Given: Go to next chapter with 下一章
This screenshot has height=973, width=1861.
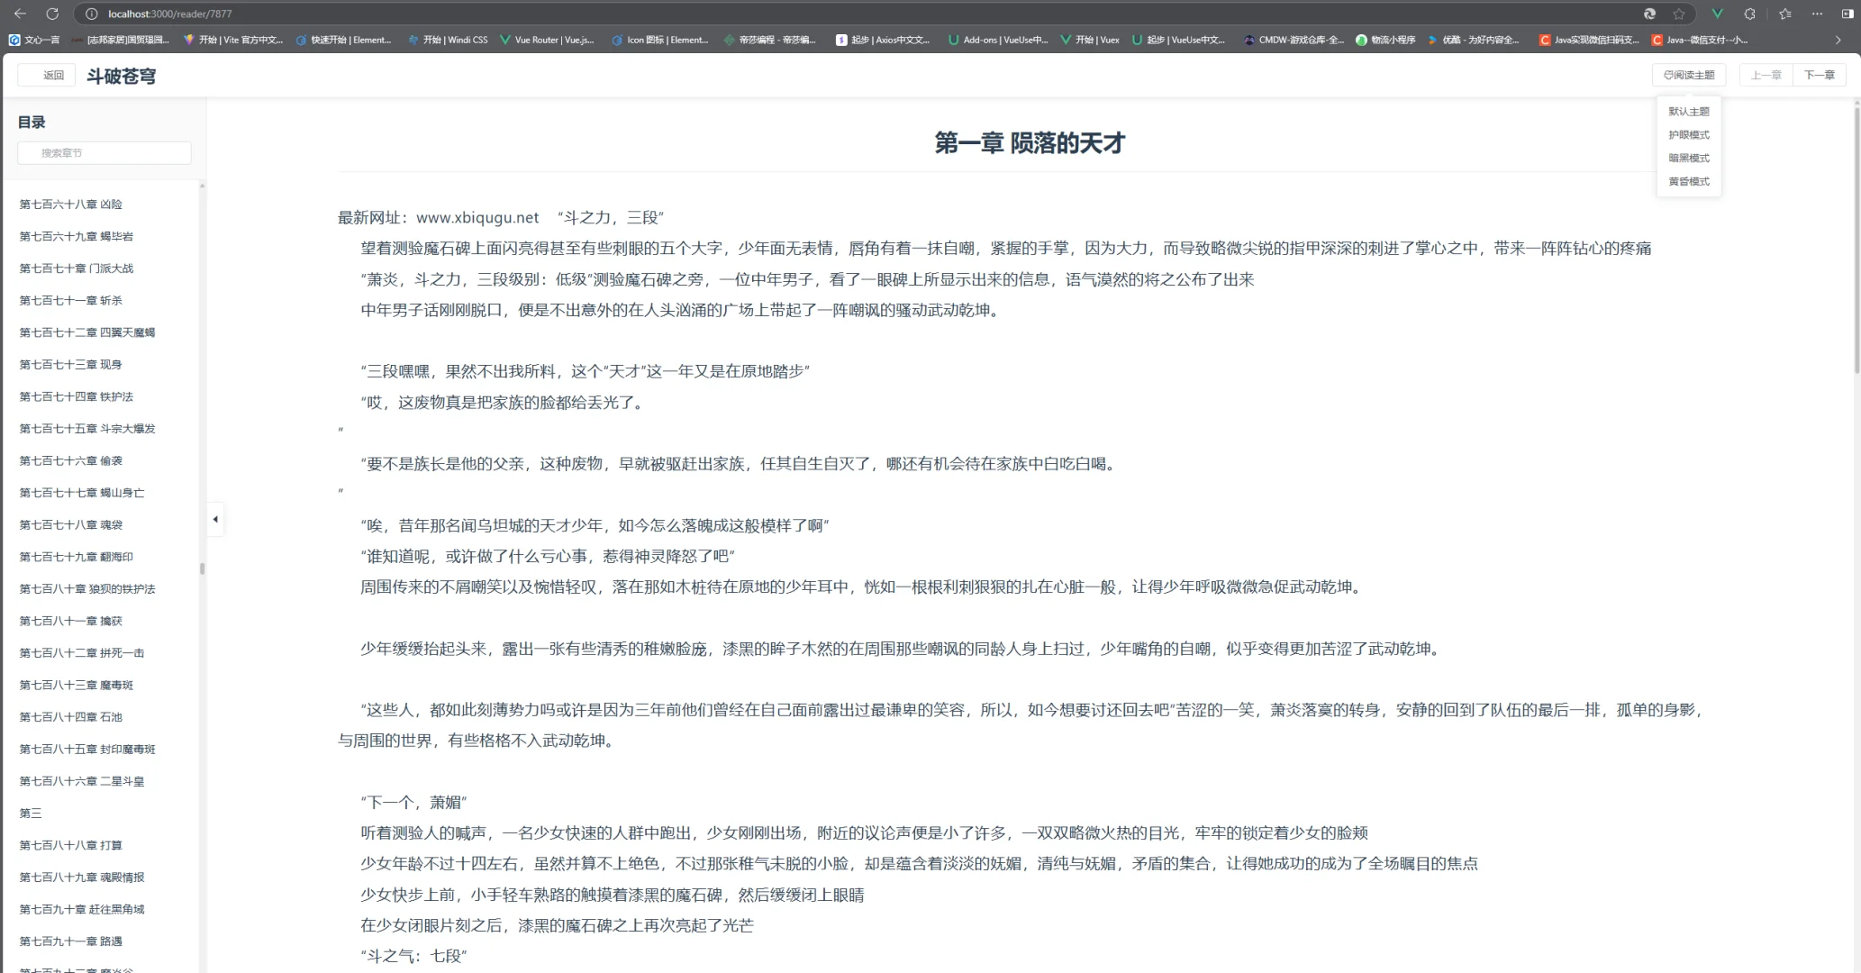Looking at the screenshot, I should 1820,75.
